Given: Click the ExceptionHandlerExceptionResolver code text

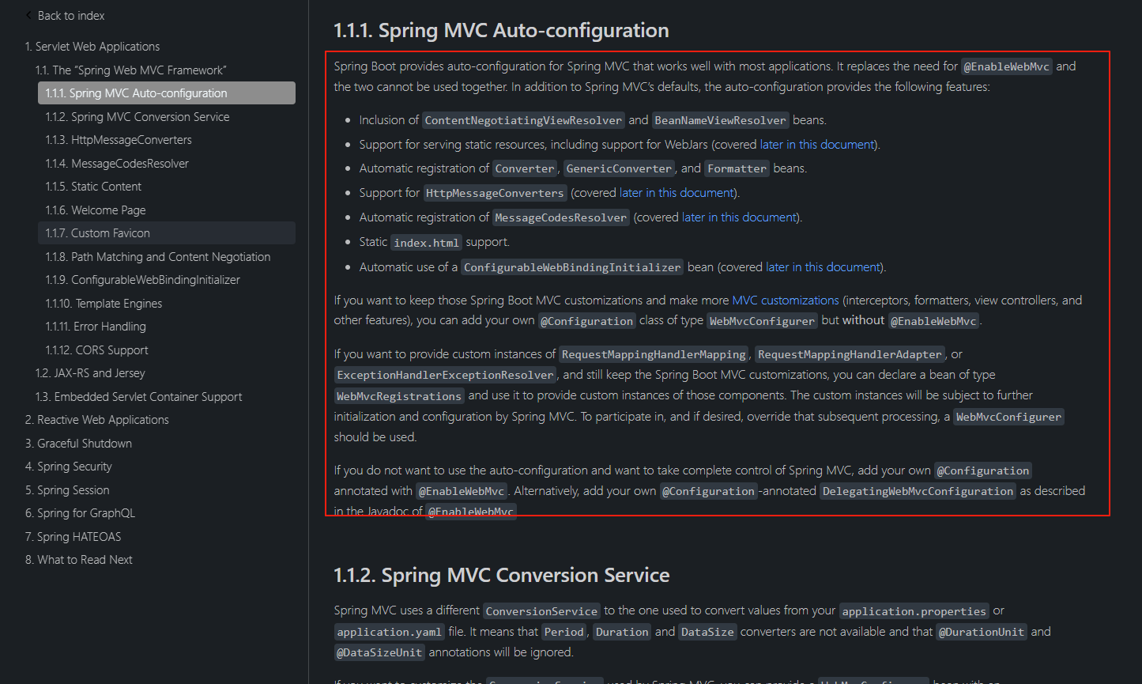Looking at the screenshot, I should [x=446, y=376].
